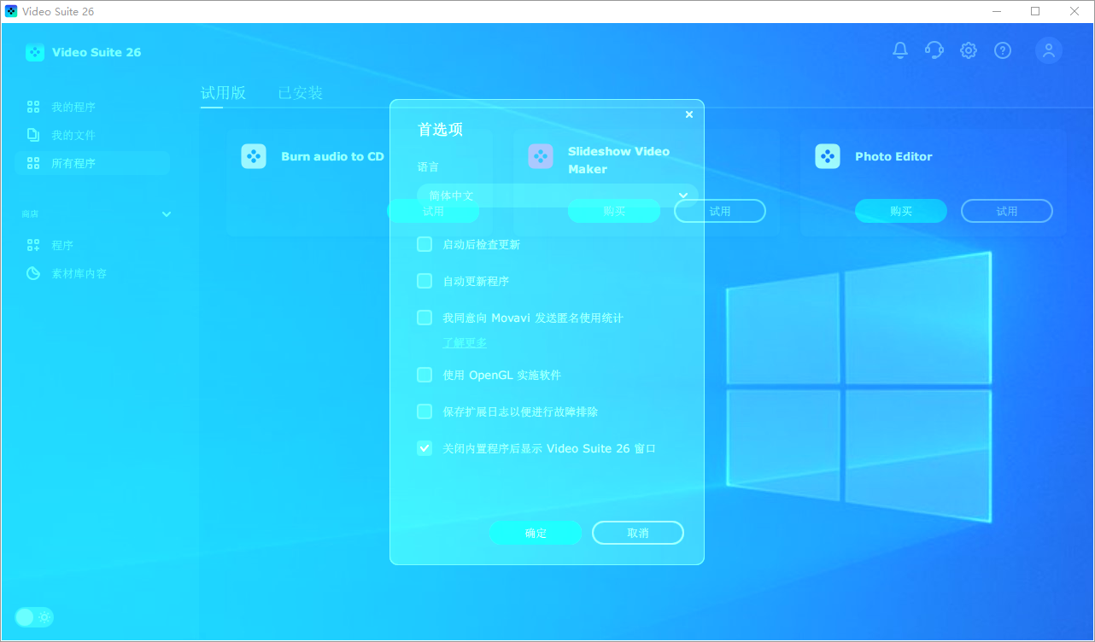Open the support headset icon

click(x=934, y=50)
